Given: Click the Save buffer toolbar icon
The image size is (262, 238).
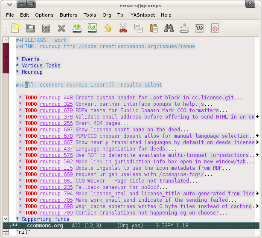Looking at the screenshot, I should point(46,29).
